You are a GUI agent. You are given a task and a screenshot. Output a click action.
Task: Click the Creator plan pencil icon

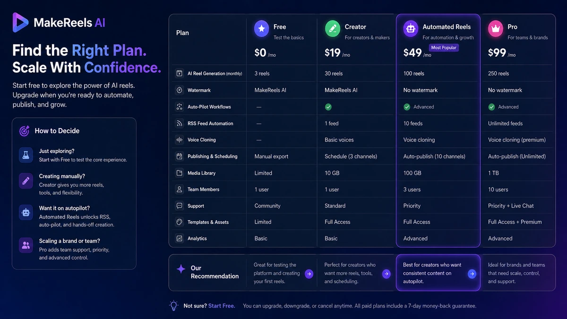point(333,28)
